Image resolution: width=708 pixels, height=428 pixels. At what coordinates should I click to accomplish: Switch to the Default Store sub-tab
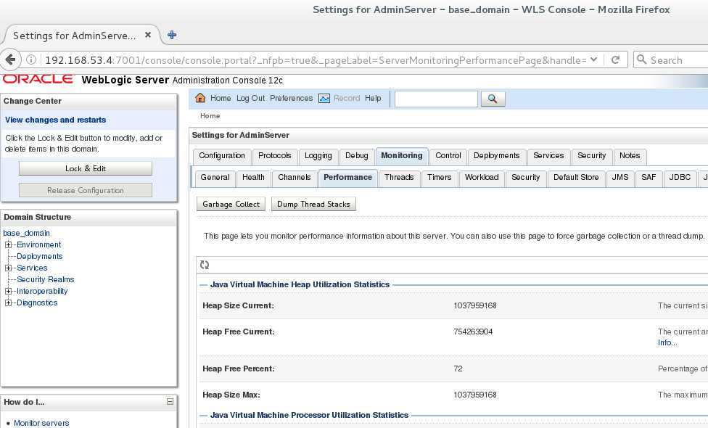(x=576, y=178)
